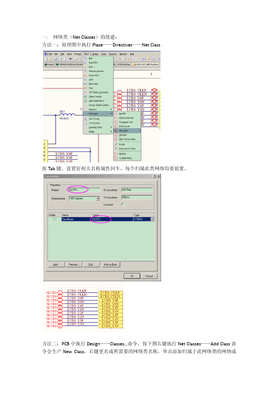Choose Port in the Place menu
The width and height of the screenshot is (278, 394).
(98, 88)
